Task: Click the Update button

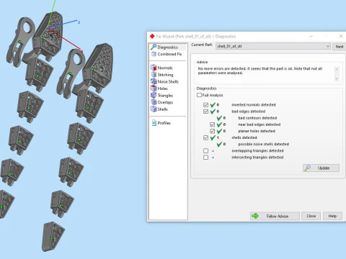Action: [321, 168]
